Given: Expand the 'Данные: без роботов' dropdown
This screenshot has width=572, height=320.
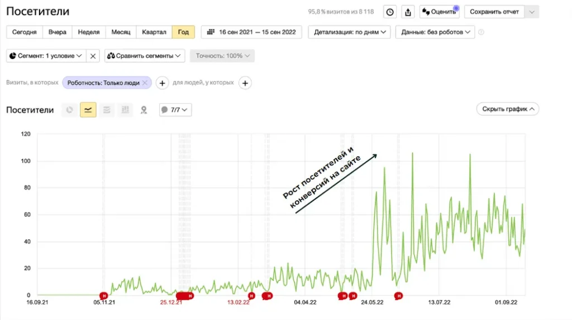Looking at the screenshot, I should coord(435,32).
